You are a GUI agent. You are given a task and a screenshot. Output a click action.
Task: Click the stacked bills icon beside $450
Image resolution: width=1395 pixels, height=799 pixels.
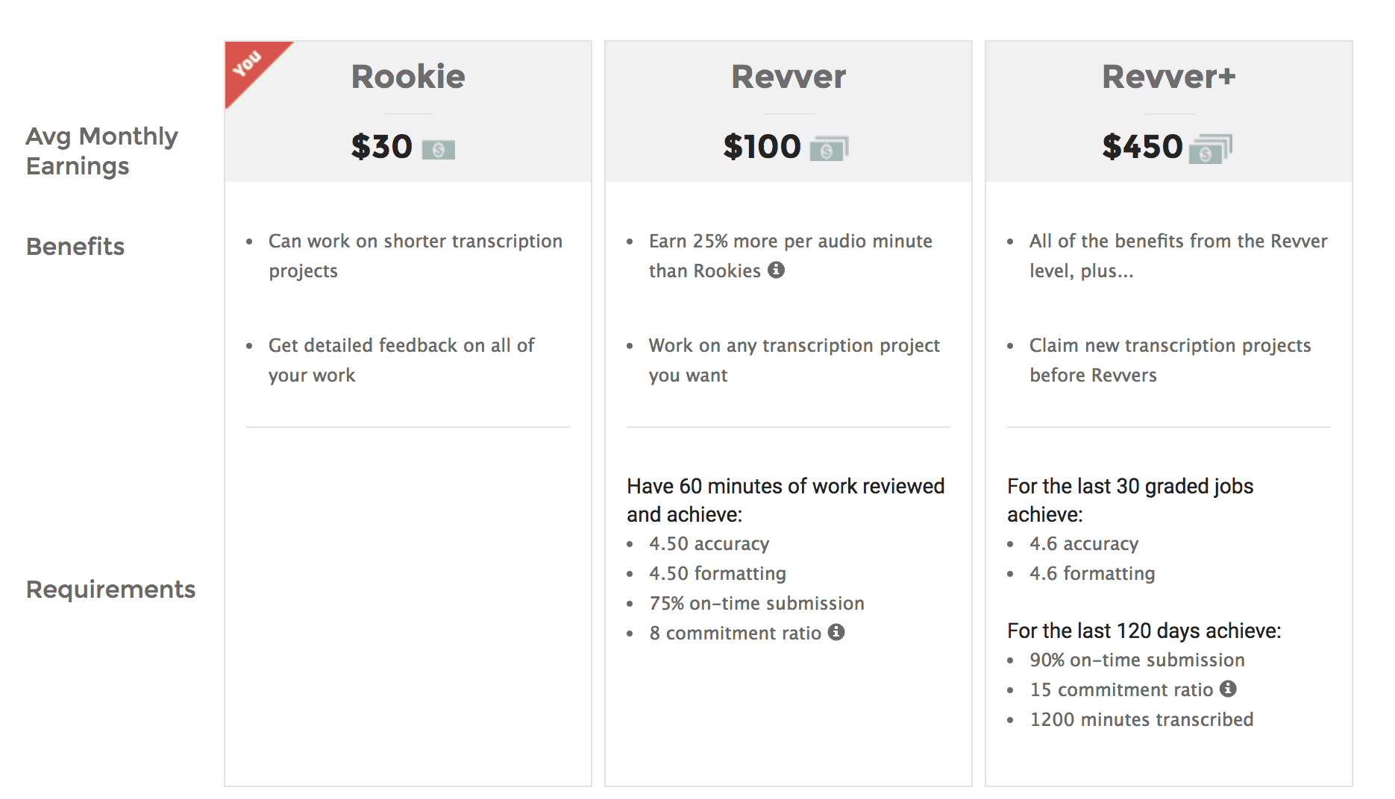pyautogui.click(x=1210, y=149)
